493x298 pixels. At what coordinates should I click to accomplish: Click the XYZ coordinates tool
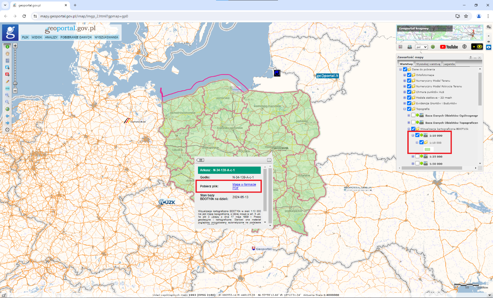click(7, 88)
